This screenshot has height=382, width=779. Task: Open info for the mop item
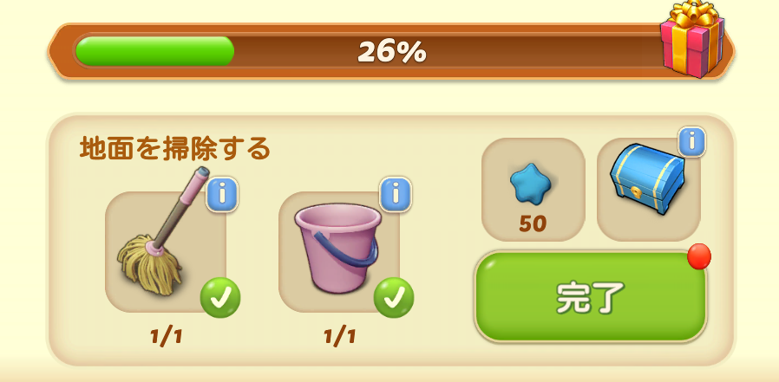(222, 195)
